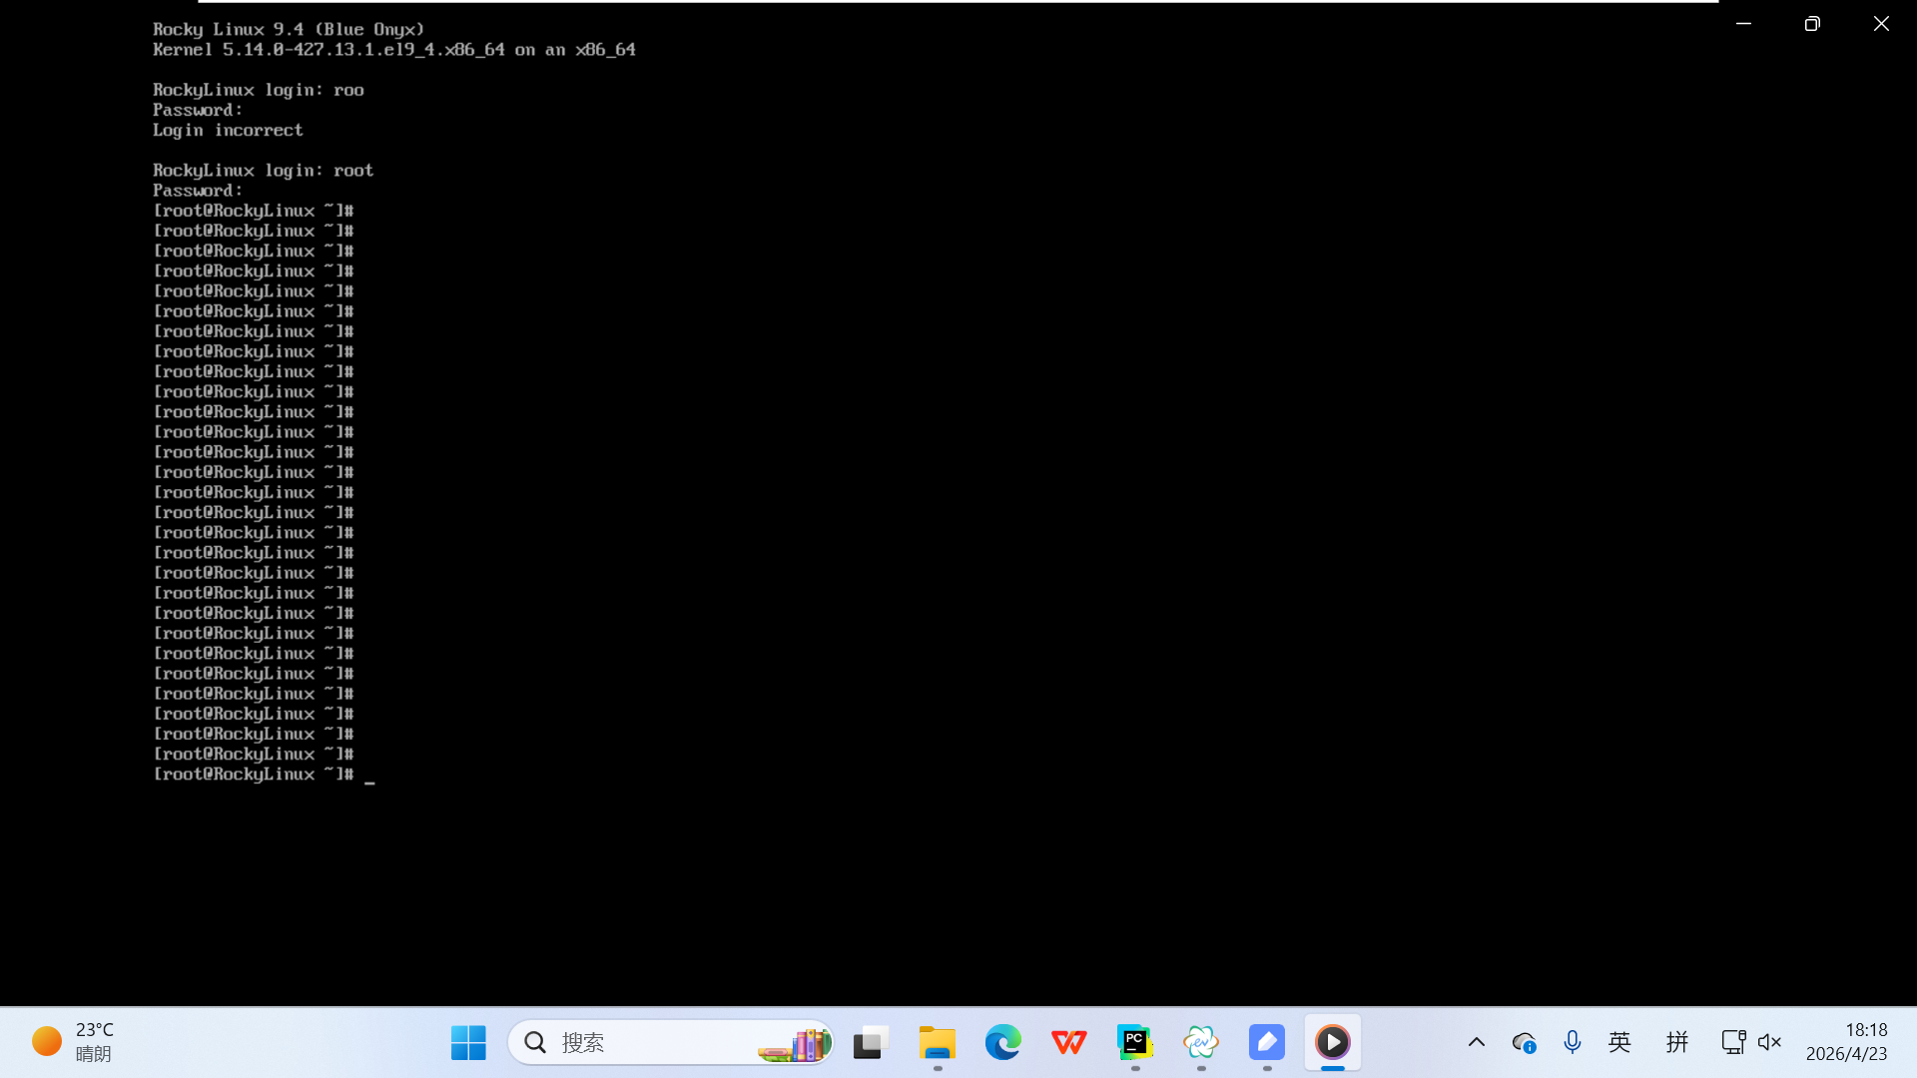Click the microphone tray icon

coord(1573,1042)
